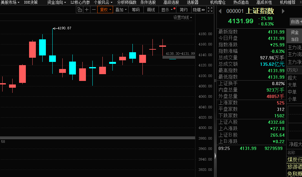
Task: Open the 显示 display options dropdown
Action: click(x=167, y=10)
